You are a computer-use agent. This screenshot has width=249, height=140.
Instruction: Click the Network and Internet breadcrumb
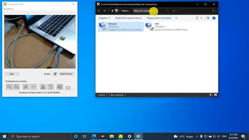coord(126,11)
